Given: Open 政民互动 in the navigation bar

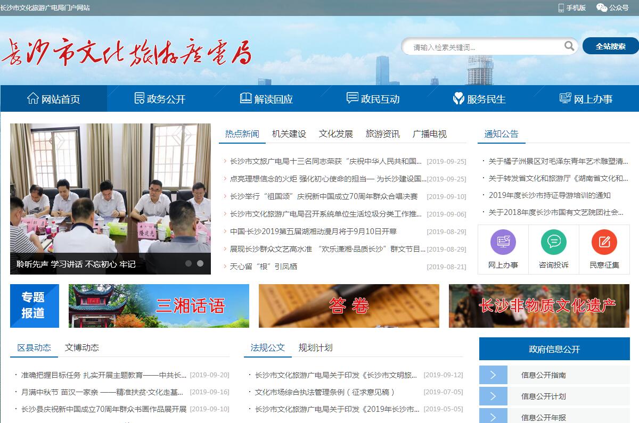Looking at the screenshot, I should point(373,99).
